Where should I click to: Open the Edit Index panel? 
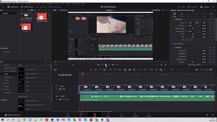[x=41, y=7]
